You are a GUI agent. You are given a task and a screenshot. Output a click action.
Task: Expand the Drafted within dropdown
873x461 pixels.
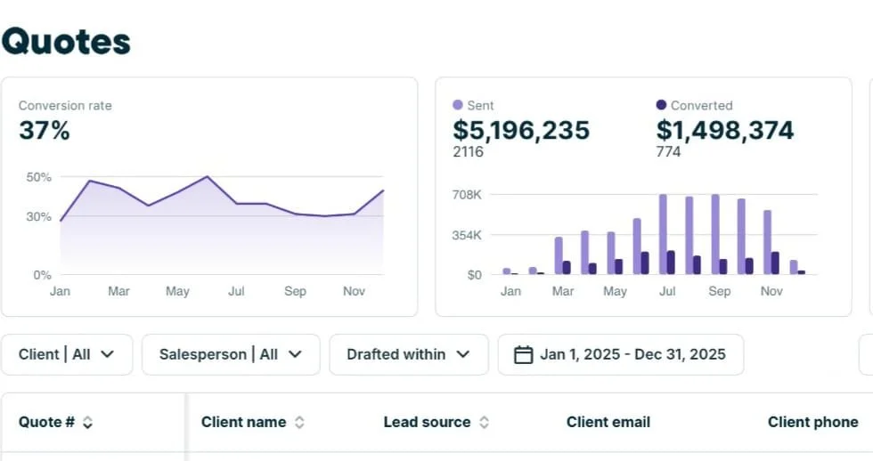pos(409,354)
